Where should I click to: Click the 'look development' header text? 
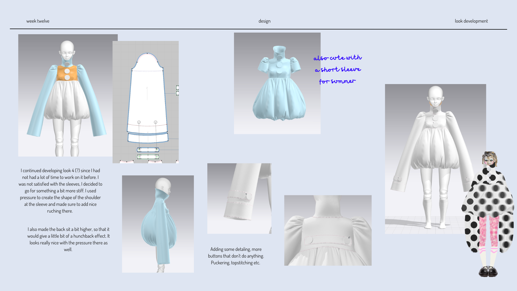tap(471, 21)
